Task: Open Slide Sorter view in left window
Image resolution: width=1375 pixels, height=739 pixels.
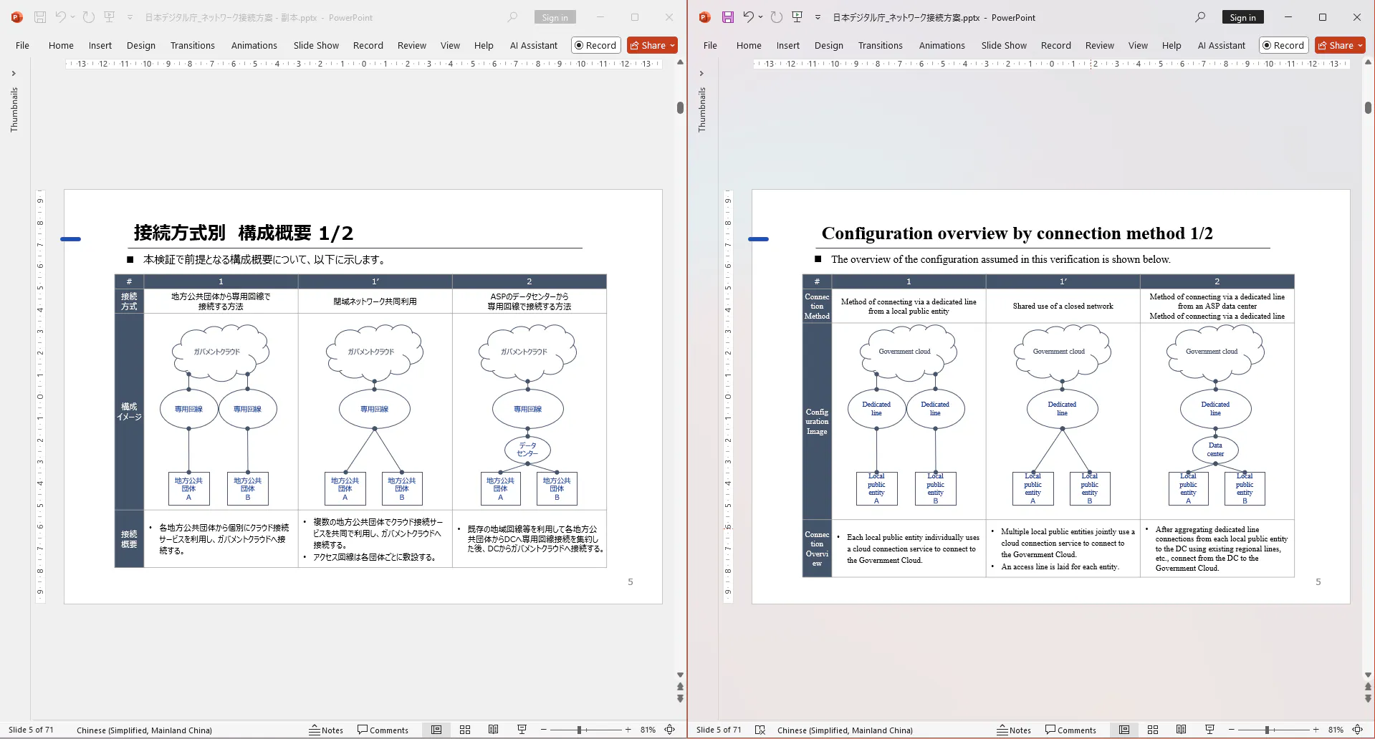Action: point(465,730)
